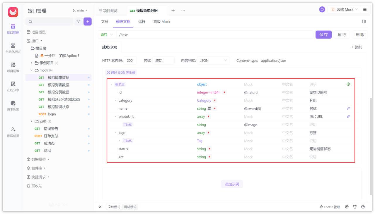
Task: Collapse the mock folder in interface tree
Action: 31,70
